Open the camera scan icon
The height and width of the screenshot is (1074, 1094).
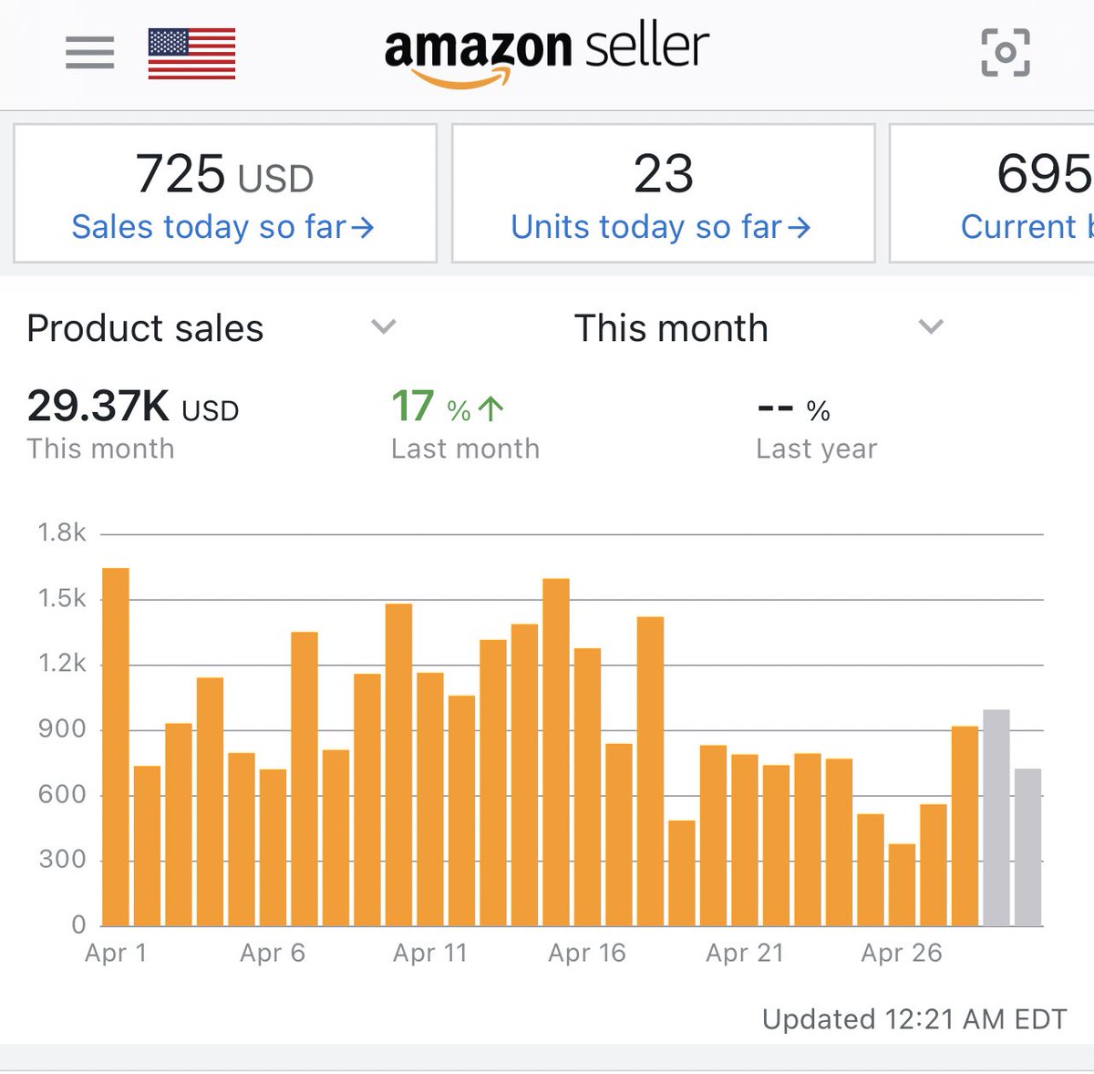pos(1005,52)
